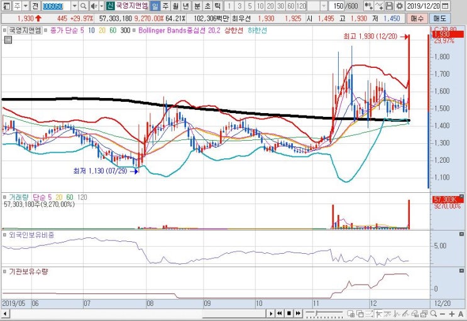
Task: Click the speaker sound alert icon
Action: pyautogui.click(x=94, y=6)
